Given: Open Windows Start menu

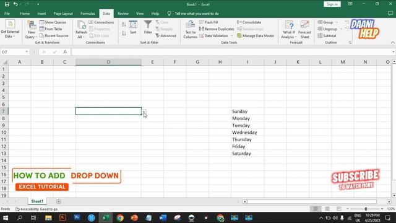Looking at the screenshot, I should tap(6, 217).
